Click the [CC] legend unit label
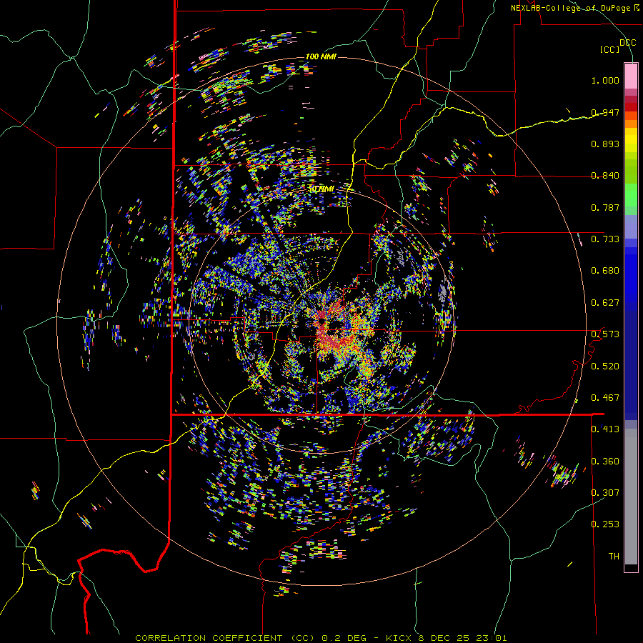Image resolution: width=643 pixels, height=643 pixels. [610, 49]
